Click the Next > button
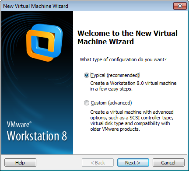189x171 pixels. tap(133, 163)
